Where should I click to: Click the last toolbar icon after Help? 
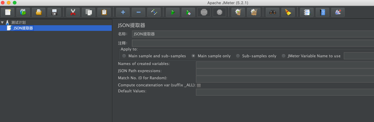point(338,12)
